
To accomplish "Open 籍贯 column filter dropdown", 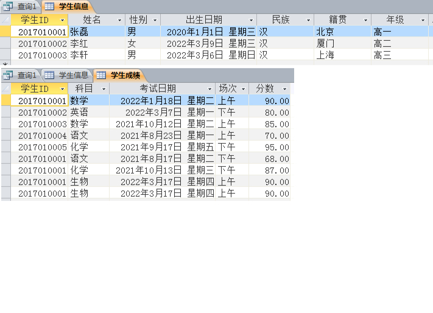I will (365, 20).
